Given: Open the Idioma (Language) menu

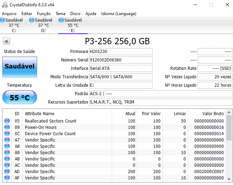Looking at the screenshot, I should coord(119,14).
